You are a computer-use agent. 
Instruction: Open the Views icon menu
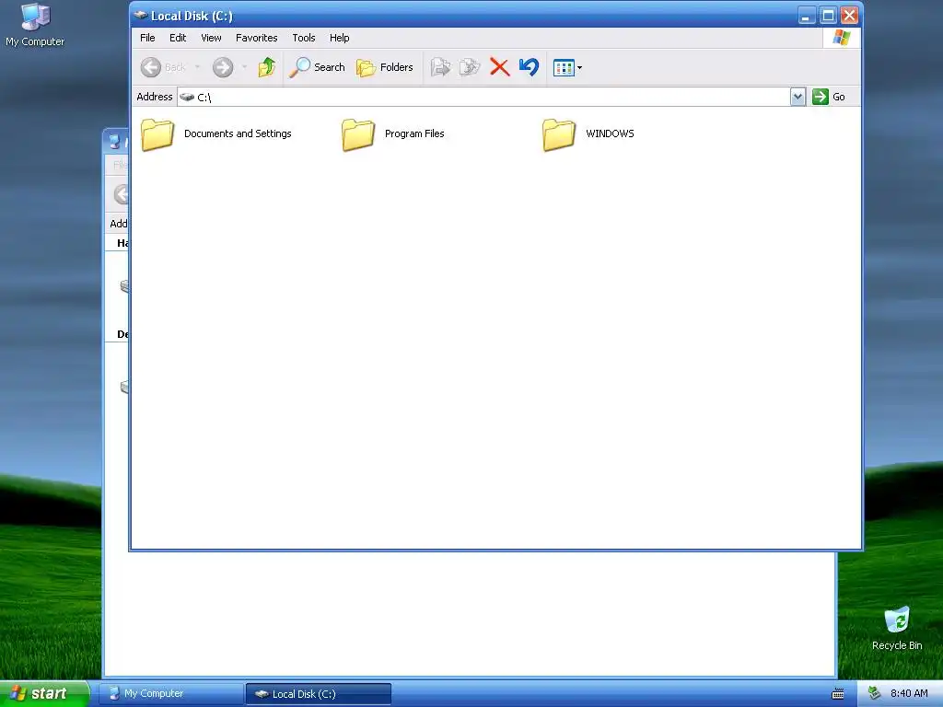[567, 67]
